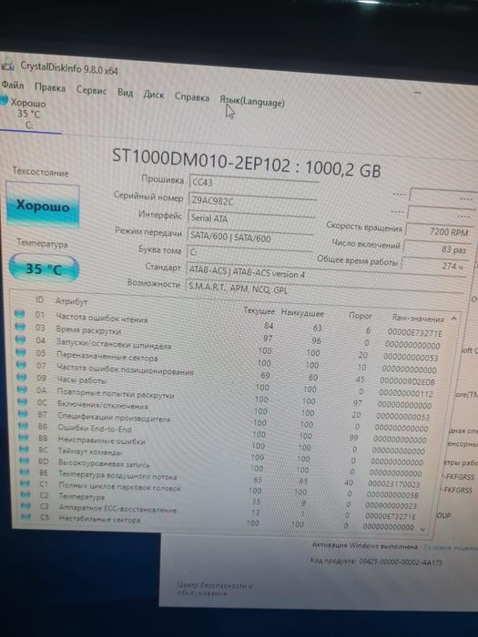This screenshot has width=478, height=637.
Task: Click the Интерфейс field Serial ATA
Action: 251,218
